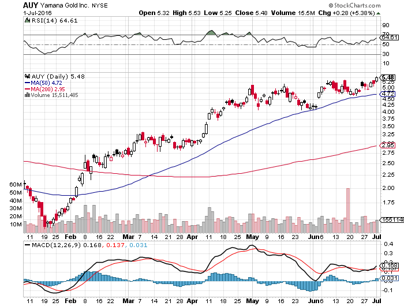Screen dimensions: 404x306
Task: Click the 15511485 volume value tag
Action: (392, 219)
